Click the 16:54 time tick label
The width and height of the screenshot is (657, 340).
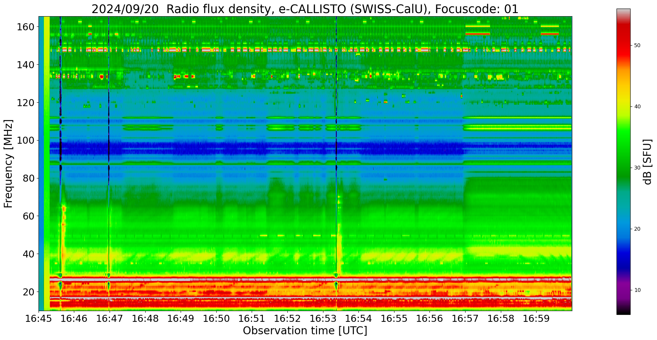coord(358,319)
